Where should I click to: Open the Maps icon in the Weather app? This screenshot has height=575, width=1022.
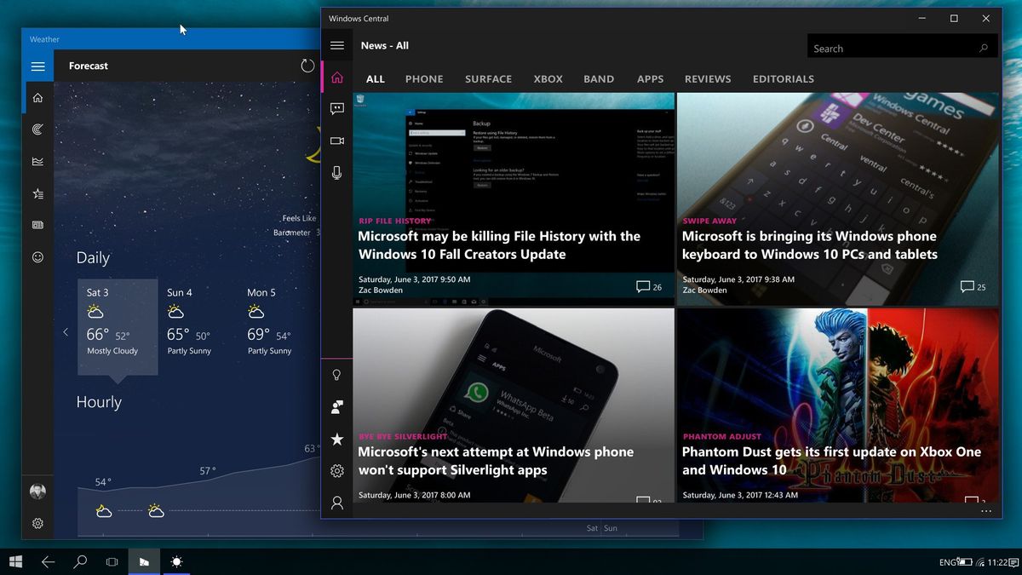[x=37, y=129]
